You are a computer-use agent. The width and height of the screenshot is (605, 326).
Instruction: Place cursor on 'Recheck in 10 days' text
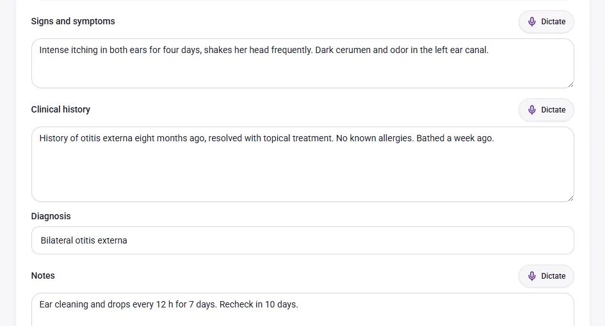[259, 304]
